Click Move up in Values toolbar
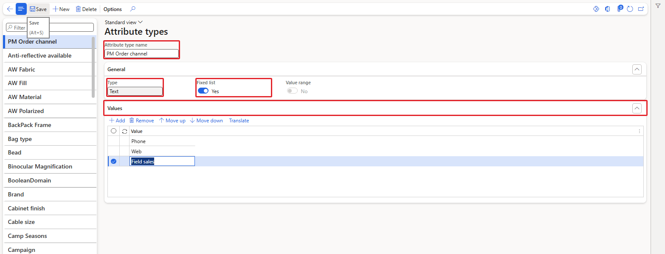Viewport: 665px width, 254px height. tap(172, 121)
